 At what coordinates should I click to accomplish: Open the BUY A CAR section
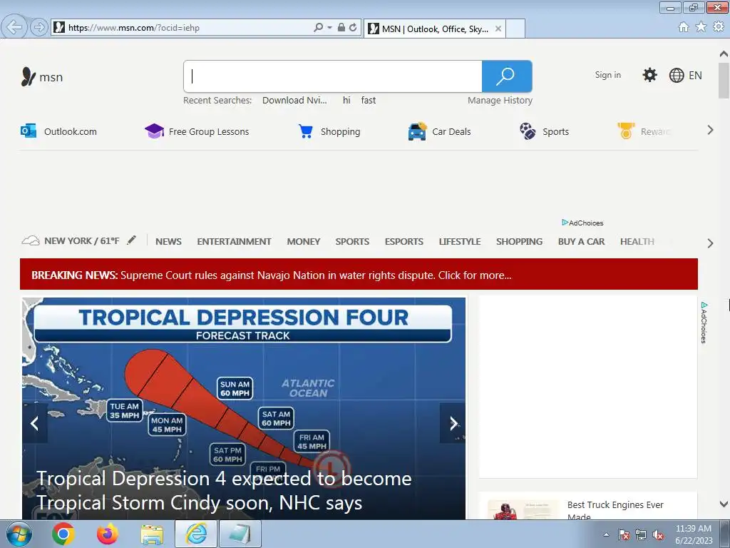(582, 241)
